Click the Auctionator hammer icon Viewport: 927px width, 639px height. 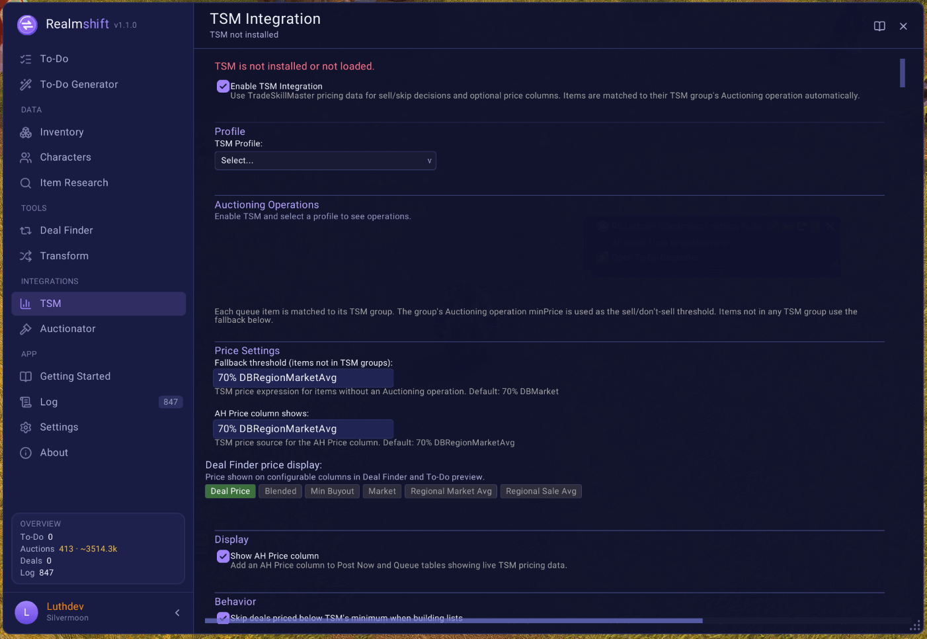click(x=26, y=329)
